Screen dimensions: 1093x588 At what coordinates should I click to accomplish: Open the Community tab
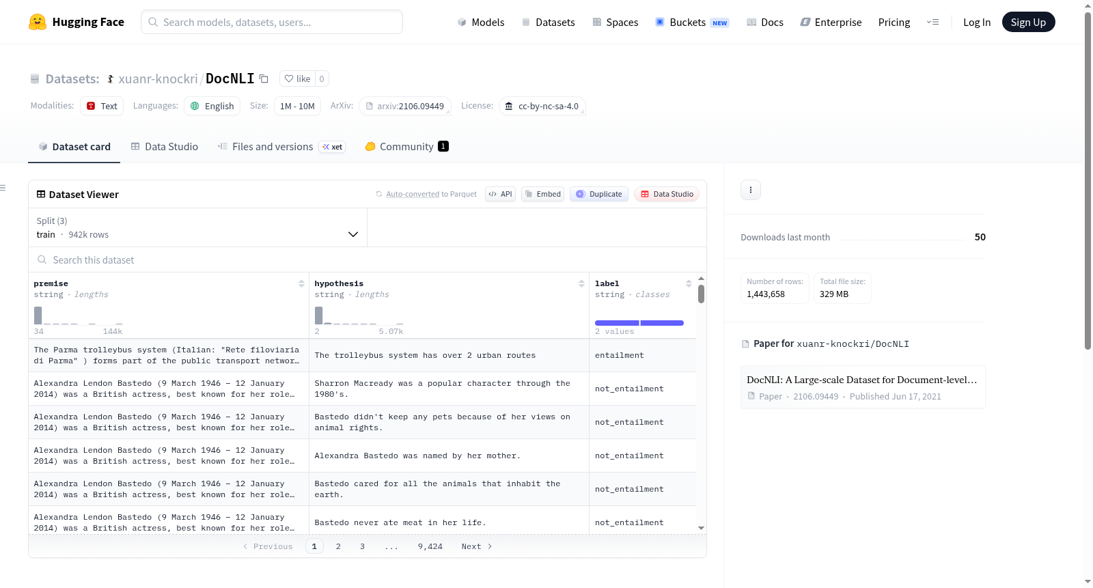406,147
